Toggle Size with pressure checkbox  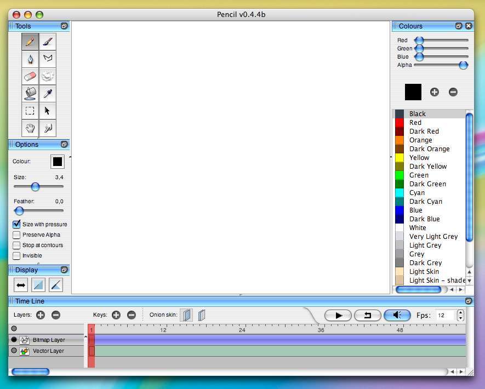point(16,224)
